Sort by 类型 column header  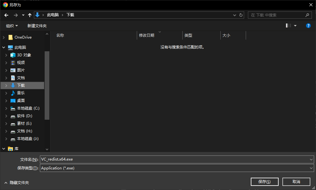click(x=188, y=35)
